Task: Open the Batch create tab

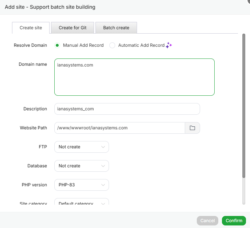Action: [116, 28]
